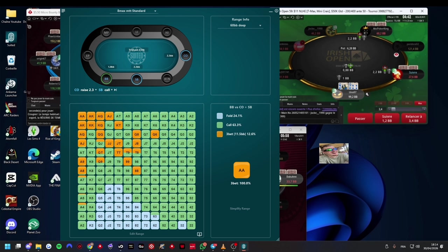448x252 pixels.
Task: Open the Windows Start menu
Action: click(x=8, y=246)
